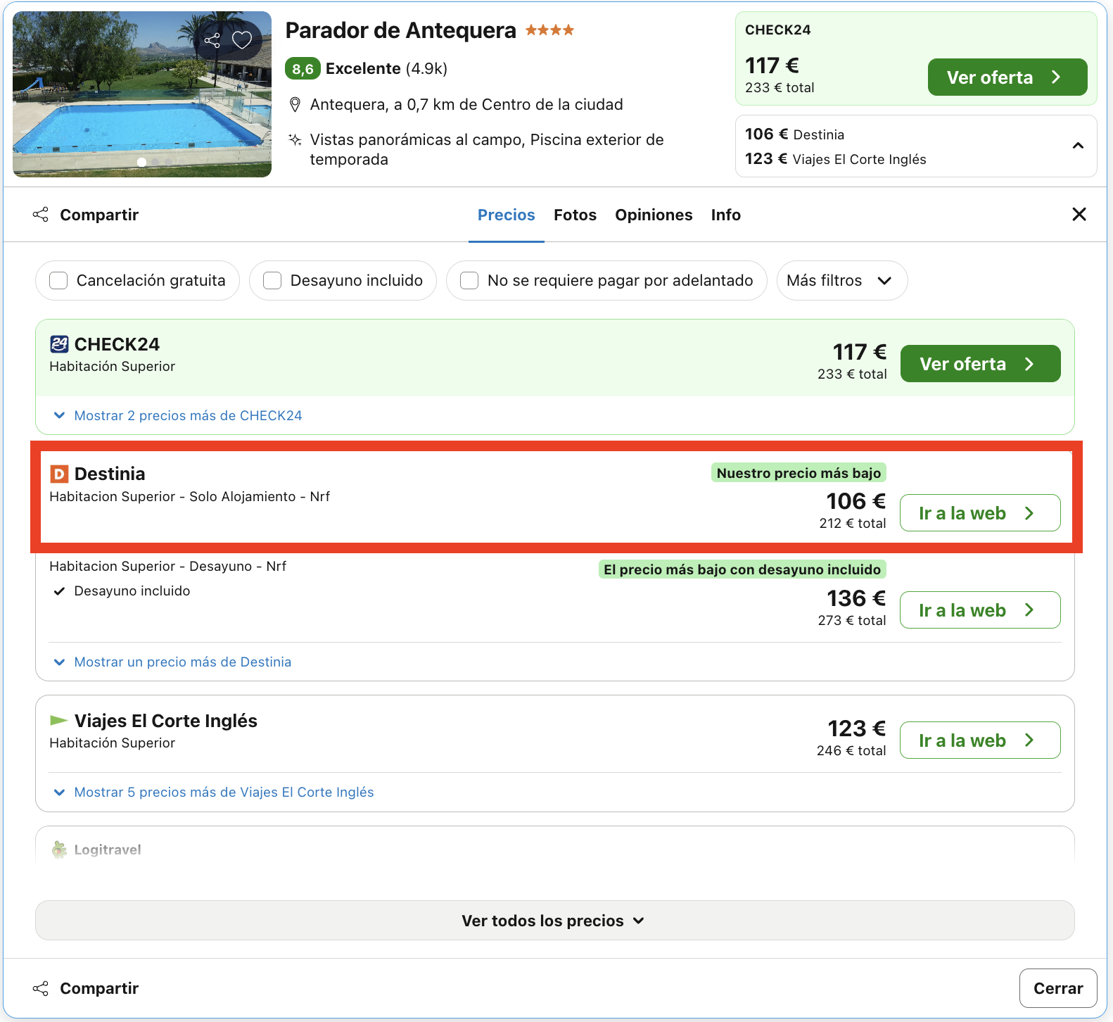This screenshot has width=1113, height=1022.
Task: Click the four star rating icons
Action: tap(549, 30)
